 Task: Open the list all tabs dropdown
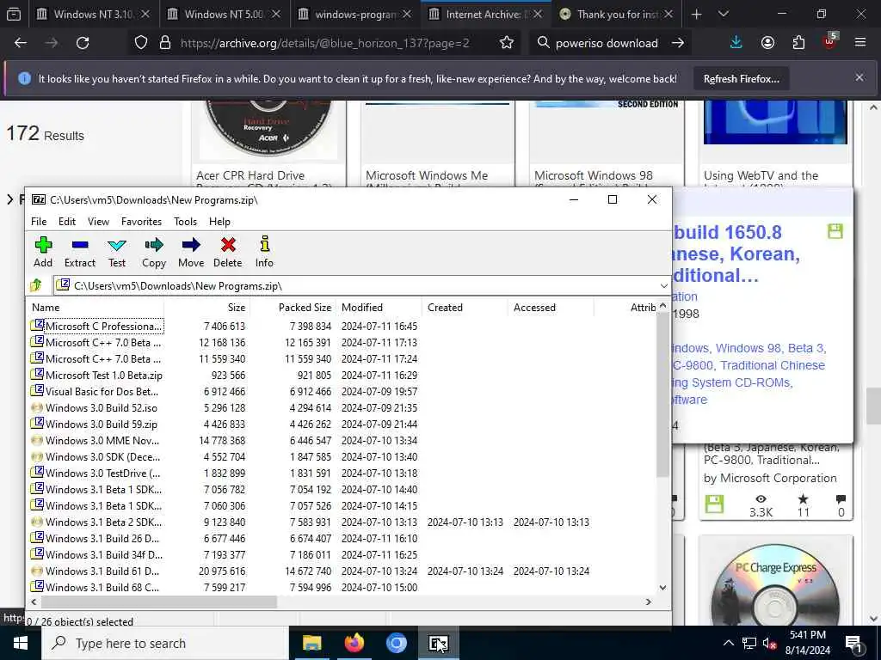click(x=724, y=14)
